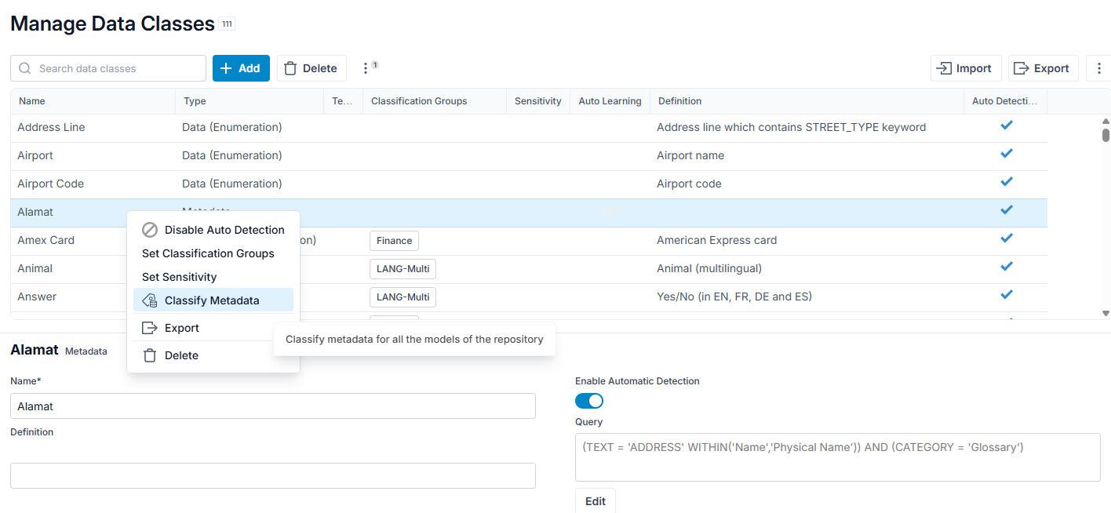Click 'Yes/No (in EN, FR, DE and ES)' cell
Viewport: 1111px width, 513px height.
point(734,297)
